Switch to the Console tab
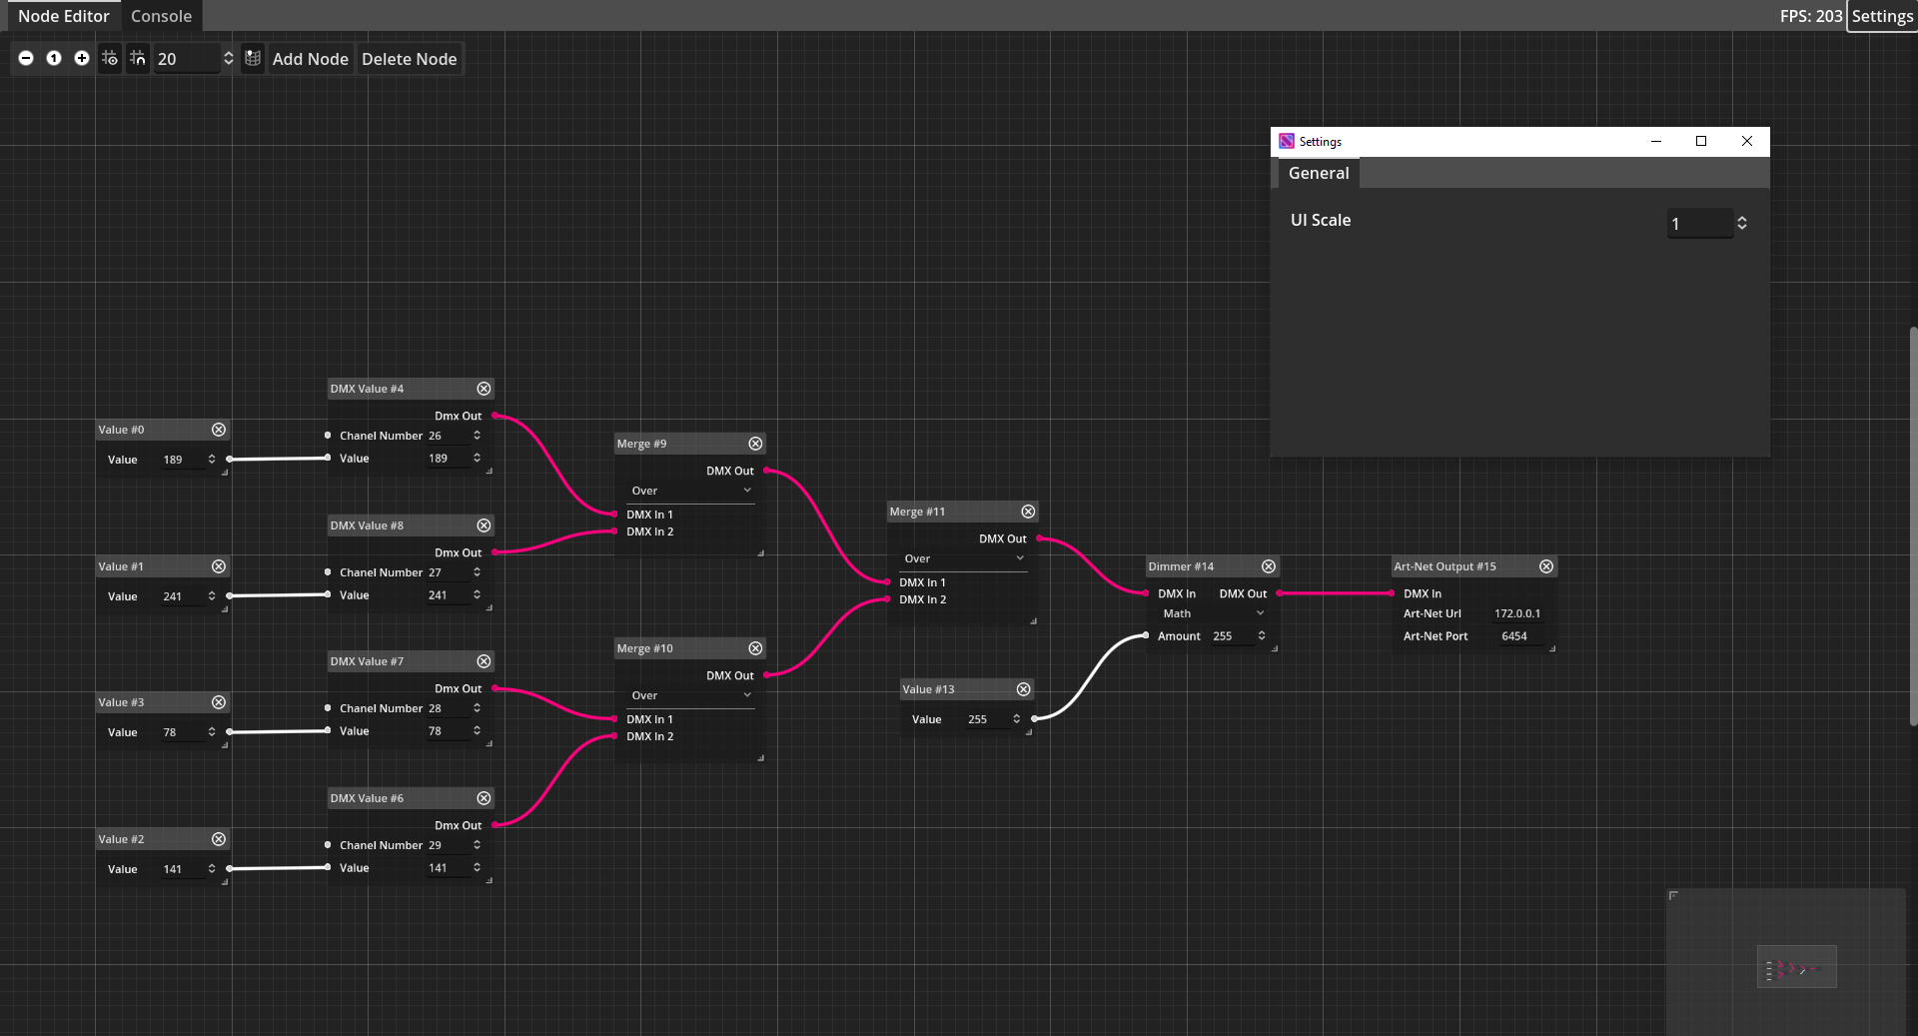The width and height of the screenshot is (1918, 1036). click(161, 16)
